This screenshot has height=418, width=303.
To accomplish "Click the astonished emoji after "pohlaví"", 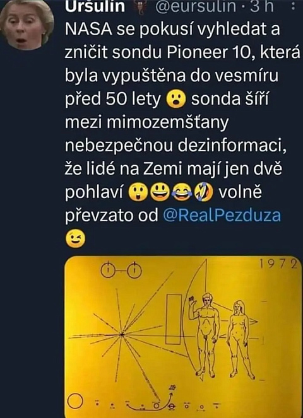I will point(138,191).
